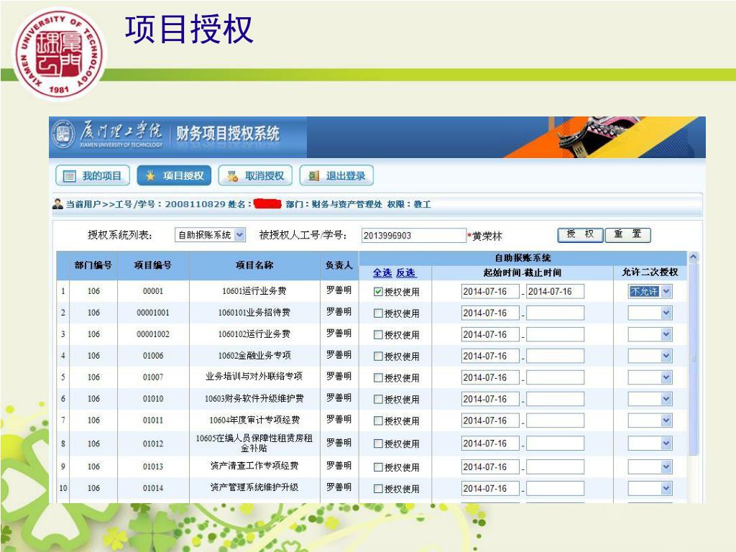The width and height of the screenshot is (736, 552).
Task: Open 允许二次授权 dropdown for project 00001
Action: coord(650,292)
